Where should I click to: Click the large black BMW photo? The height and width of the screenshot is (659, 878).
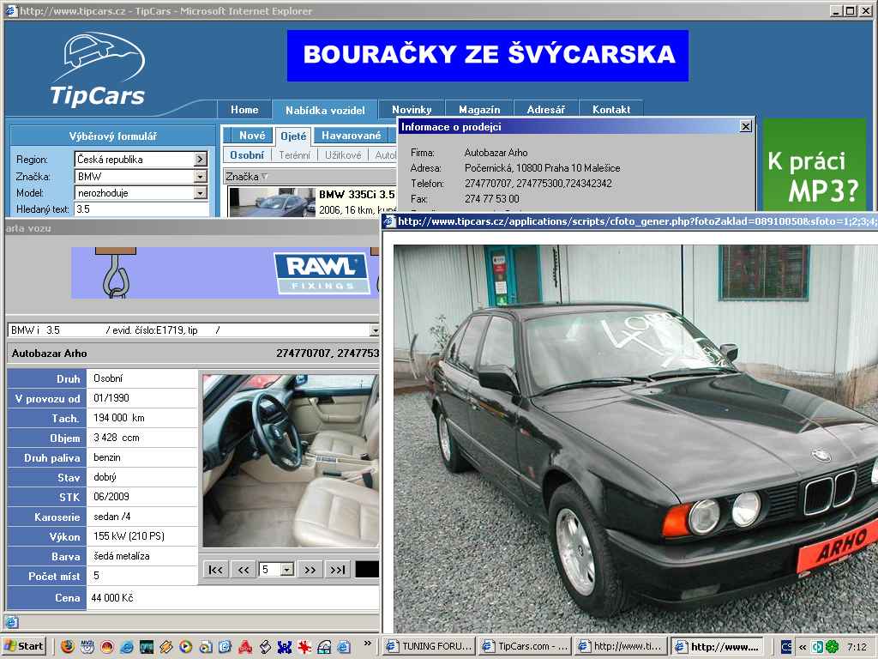[635, 438]
